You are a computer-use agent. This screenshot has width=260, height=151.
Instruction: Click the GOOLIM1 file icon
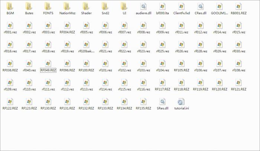[220, 7]
